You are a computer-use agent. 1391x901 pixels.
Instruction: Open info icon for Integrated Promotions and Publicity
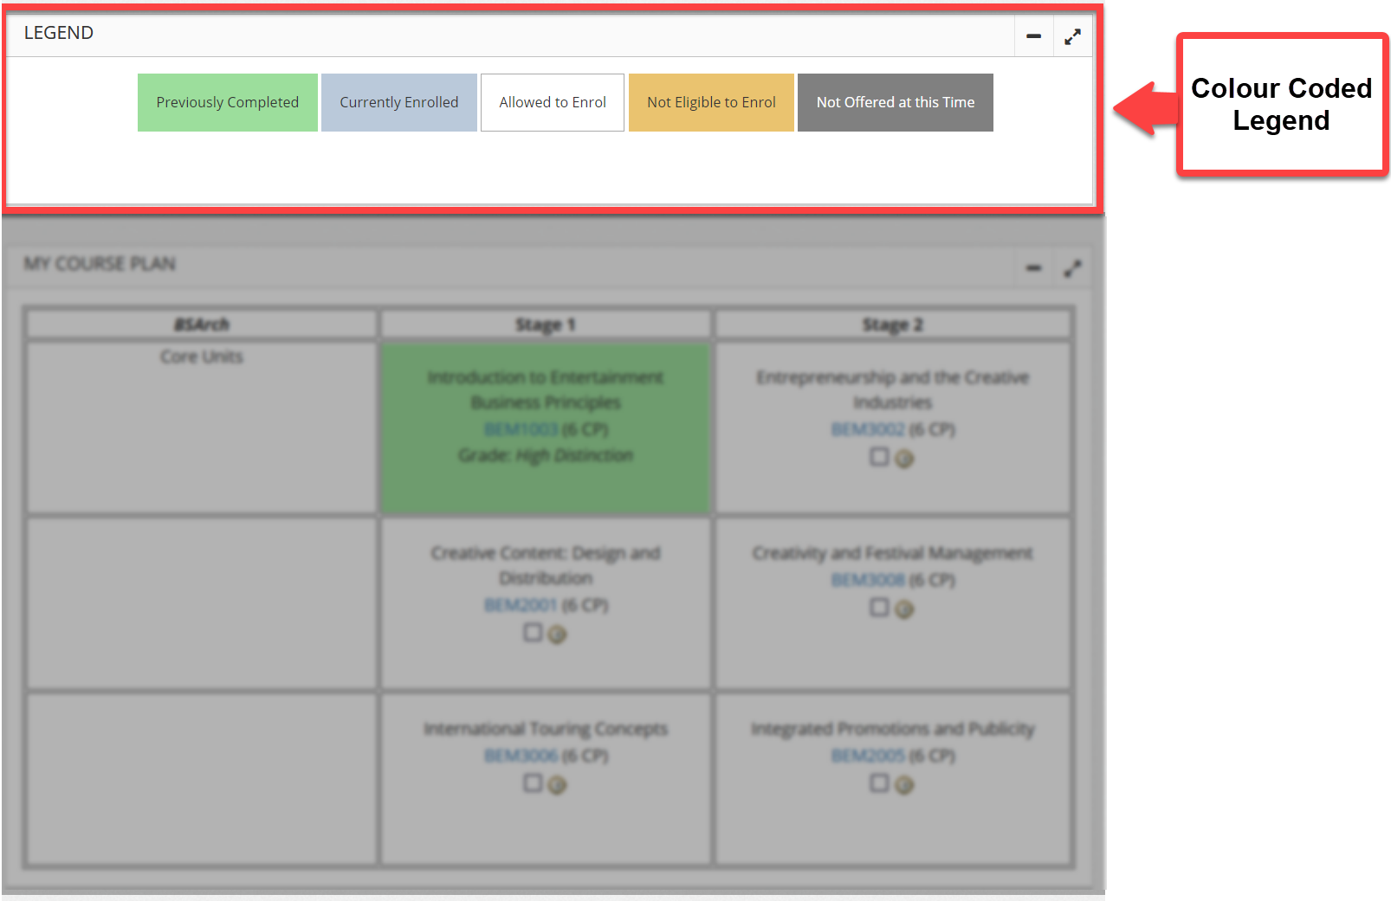tap(904, 785)
